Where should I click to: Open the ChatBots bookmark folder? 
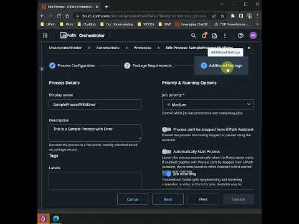[x=87, y=24]
